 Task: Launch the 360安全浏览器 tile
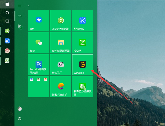61,21
